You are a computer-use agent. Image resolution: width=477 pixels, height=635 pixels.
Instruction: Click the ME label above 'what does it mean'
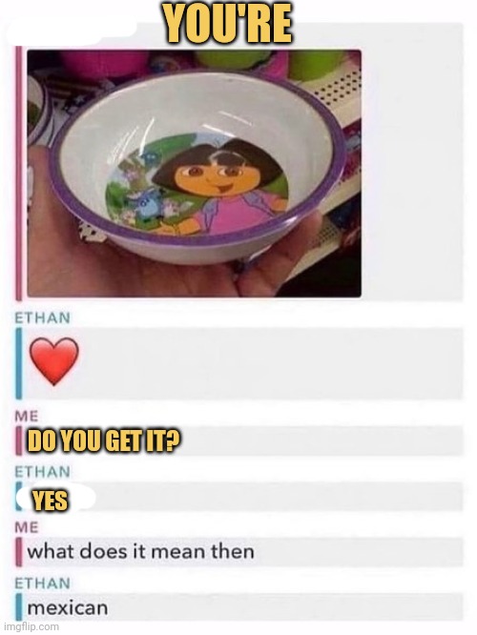tap(27, 527)
